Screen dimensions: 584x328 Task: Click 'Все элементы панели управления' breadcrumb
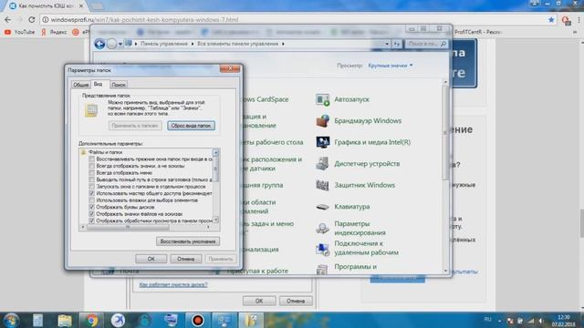point(237,44)
